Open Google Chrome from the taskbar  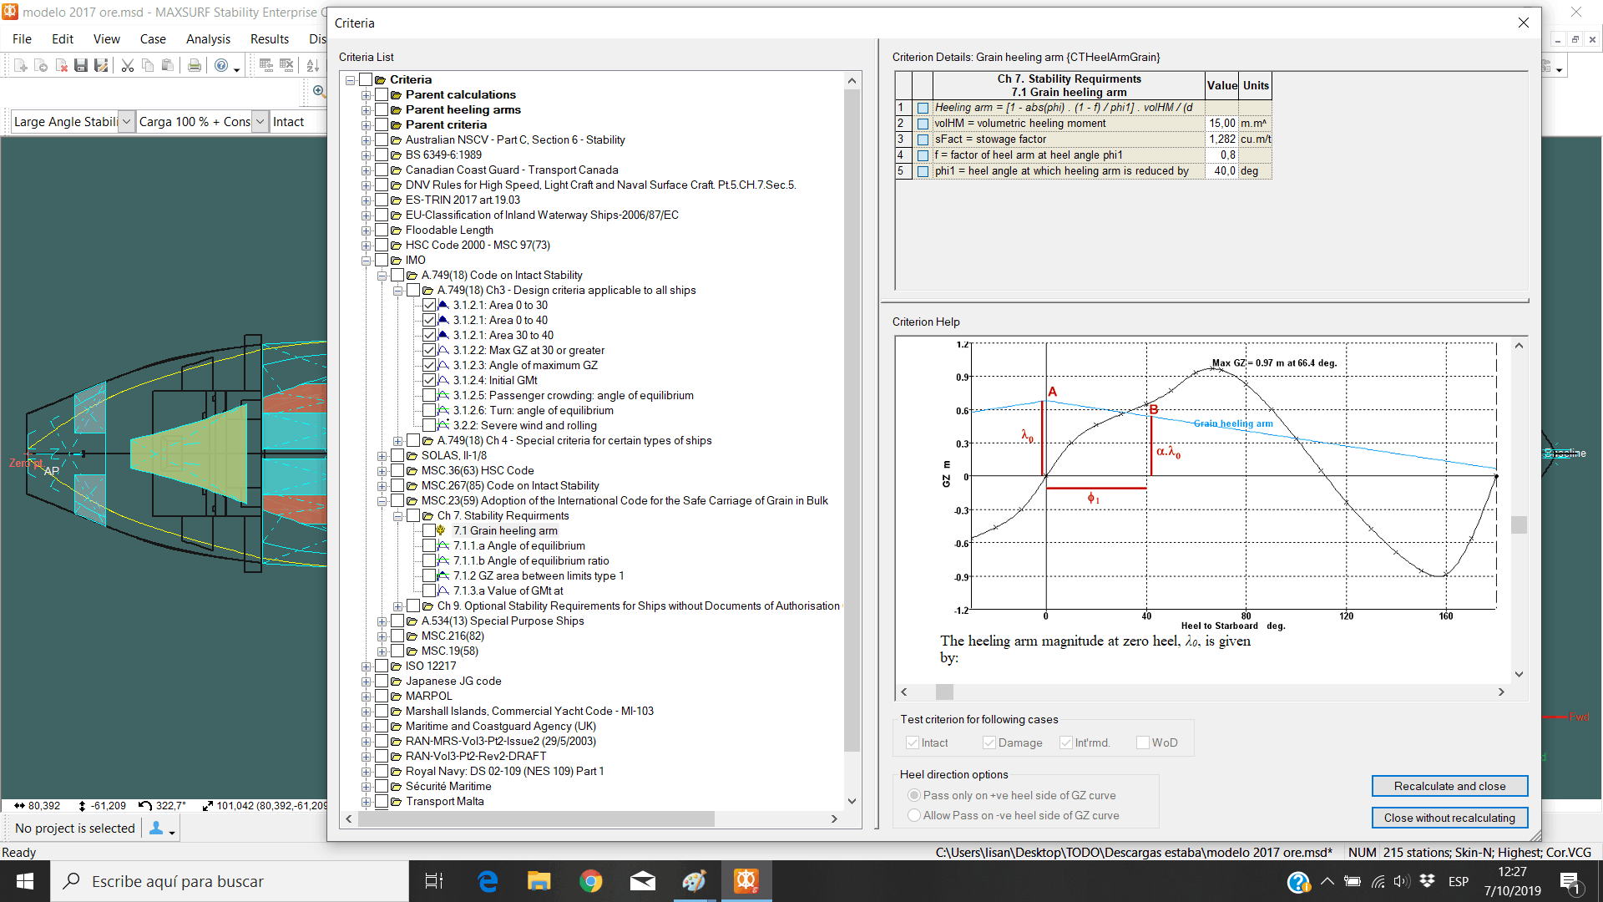pos(591,881)
